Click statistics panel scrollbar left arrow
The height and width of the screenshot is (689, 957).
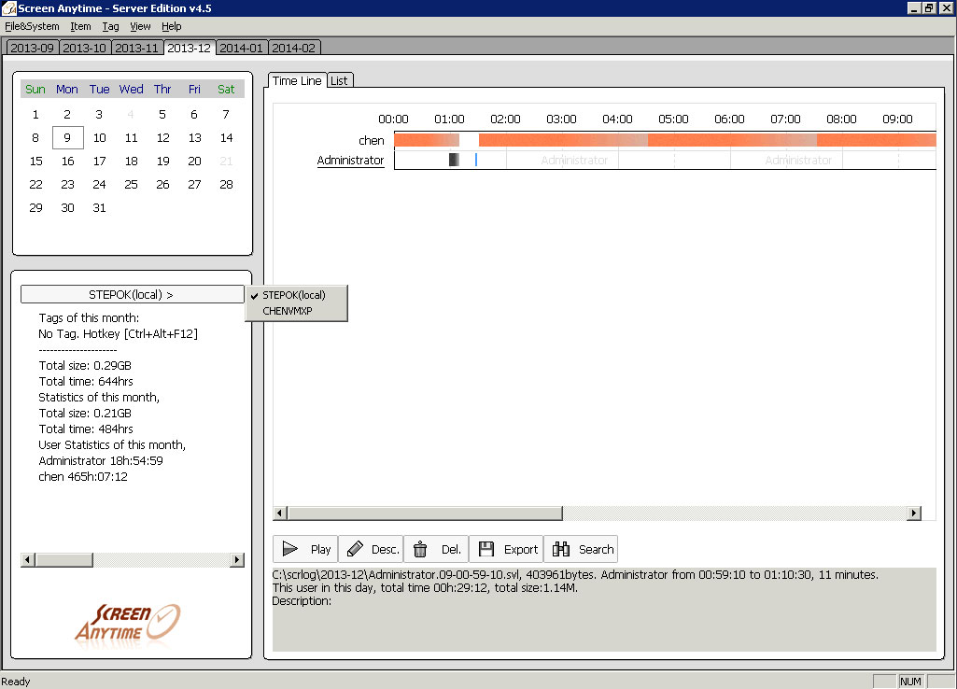pyautogui.click(x=27, y=559)
